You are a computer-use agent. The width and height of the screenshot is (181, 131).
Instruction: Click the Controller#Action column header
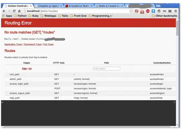tap(162, 63)
